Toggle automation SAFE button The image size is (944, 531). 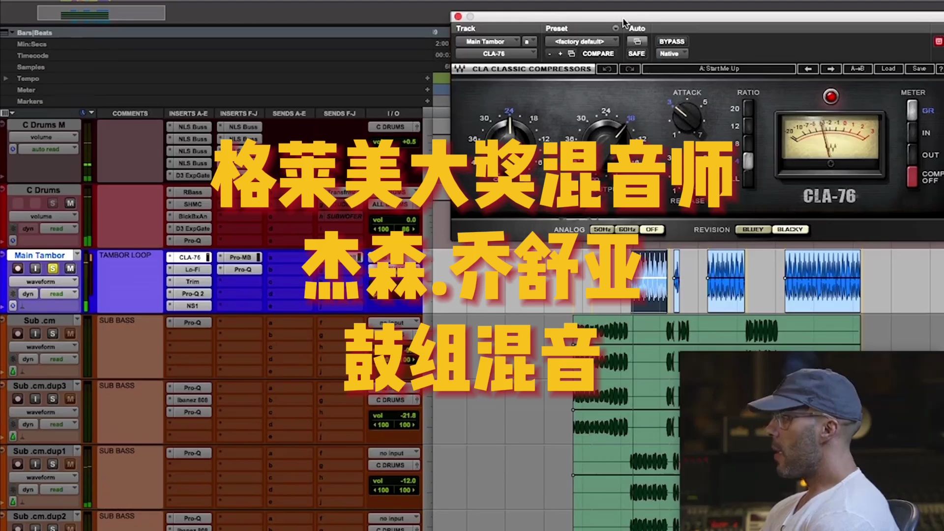(636, 54)
